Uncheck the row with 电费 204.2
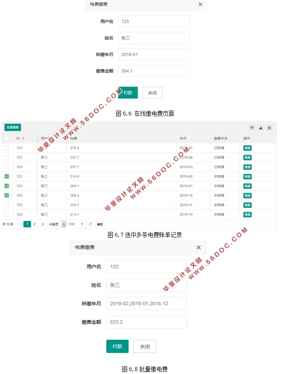282x374 pixels. pos(7,195)
